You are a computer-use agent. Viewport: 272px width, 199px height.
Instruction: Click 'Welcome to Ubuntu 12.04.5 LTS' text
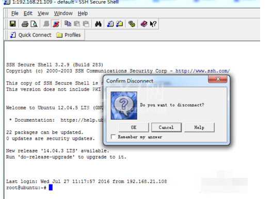coord(47,108)
